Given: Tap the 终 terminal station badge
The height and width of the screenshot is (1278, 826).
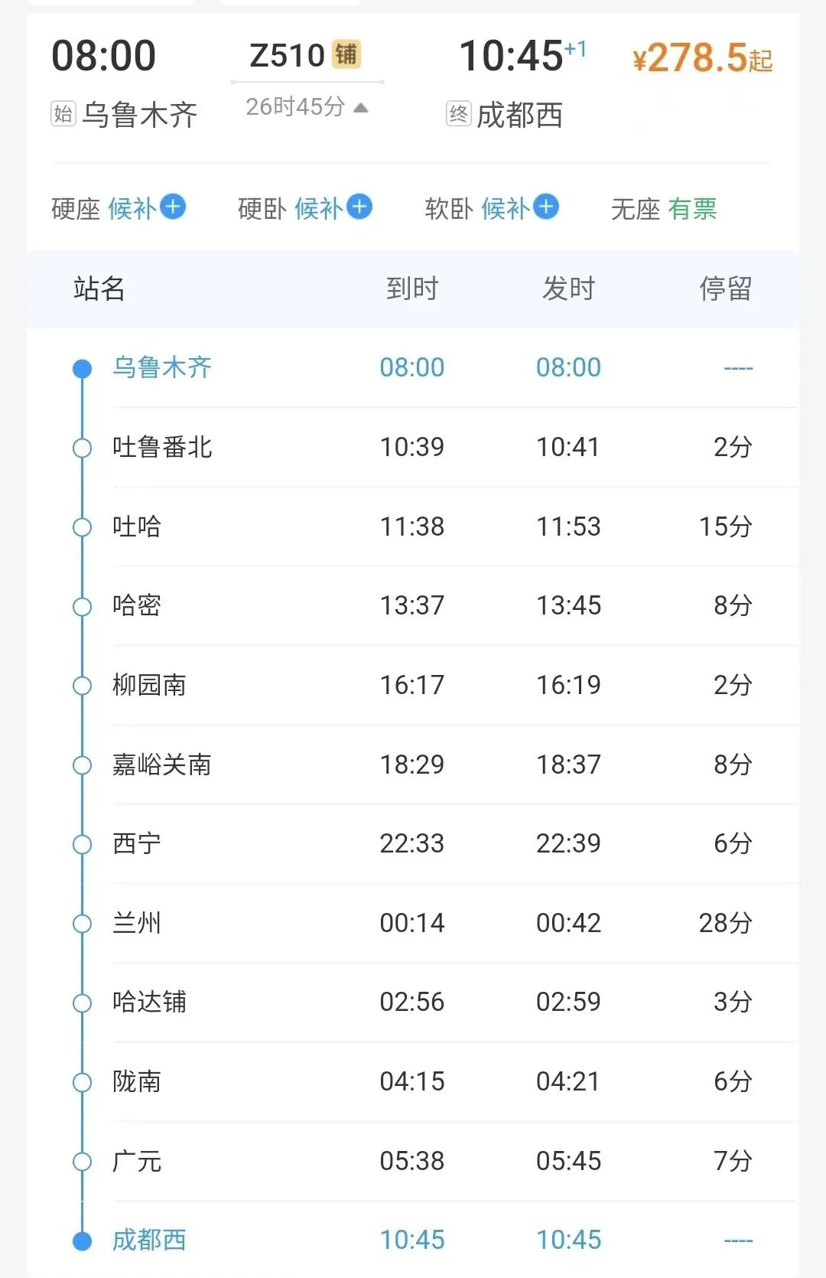Looking at the screenshot, I should [x=458, y=114].
